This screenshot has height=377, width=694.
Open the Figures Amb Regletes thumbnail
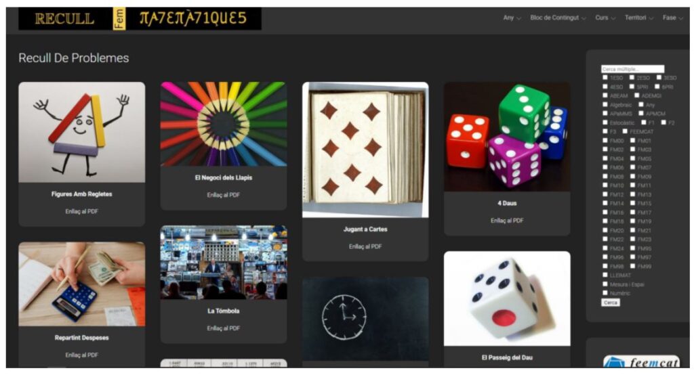(81, 132)
